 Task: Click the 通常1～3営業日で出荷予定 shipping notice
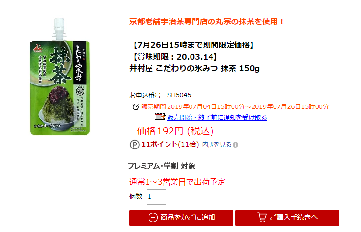pos(177,182)
